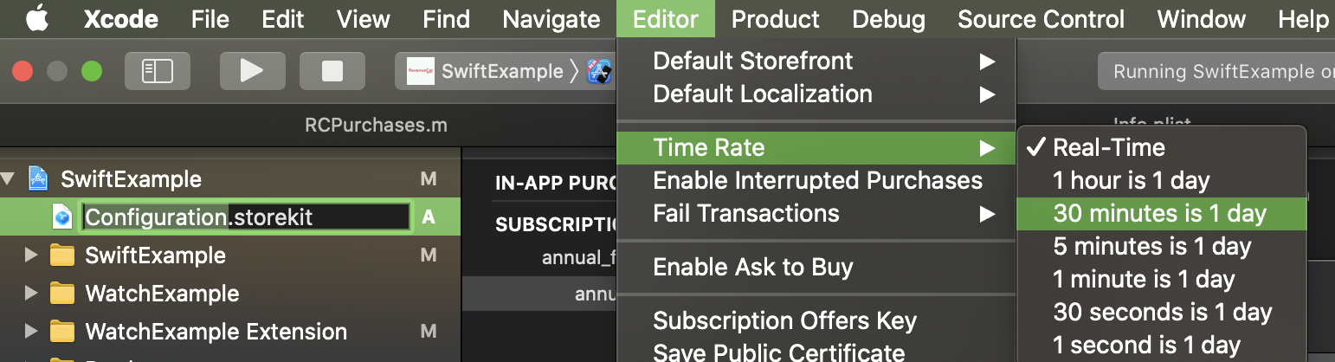The height and width of the screenshot is (362, 1335).
Task: Open the Navigate menu
Action: tap(551, 19)
